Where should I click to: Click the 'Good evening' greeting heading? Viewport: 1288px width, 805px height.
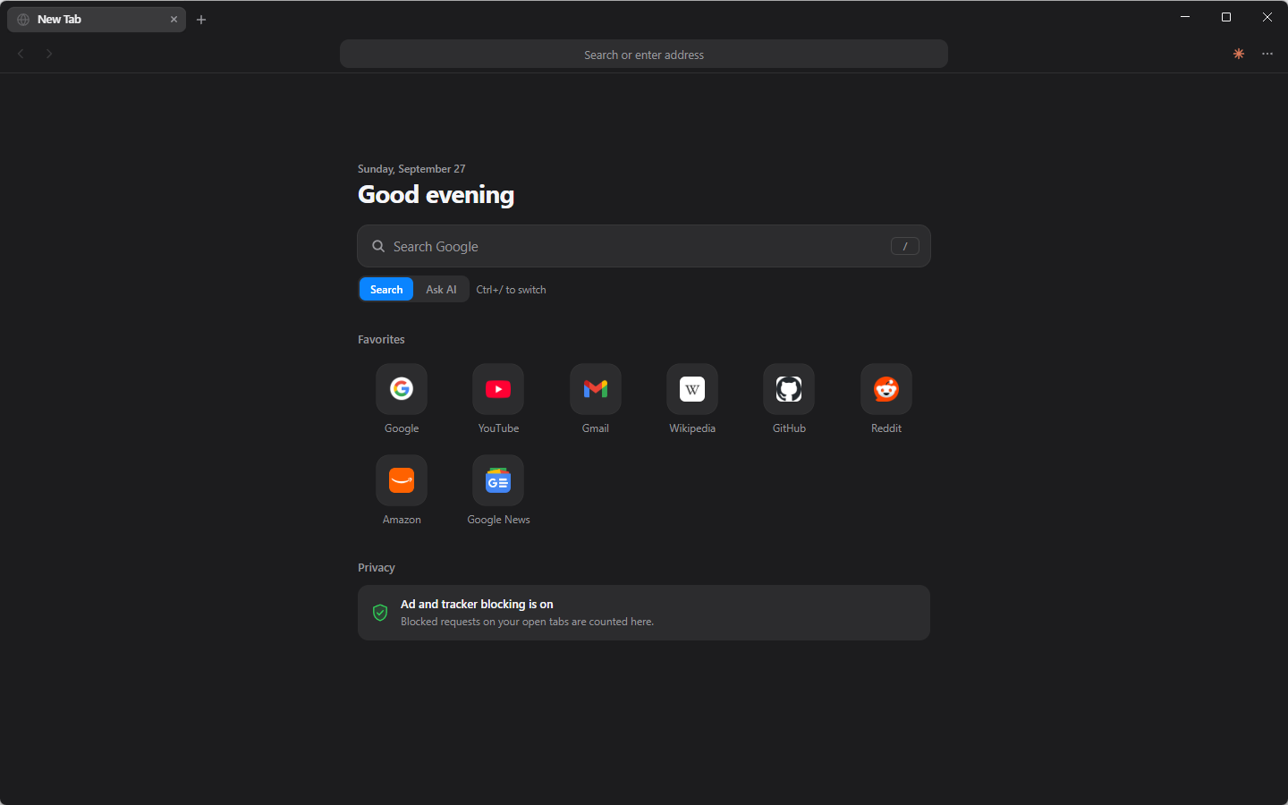pos(436,195)
